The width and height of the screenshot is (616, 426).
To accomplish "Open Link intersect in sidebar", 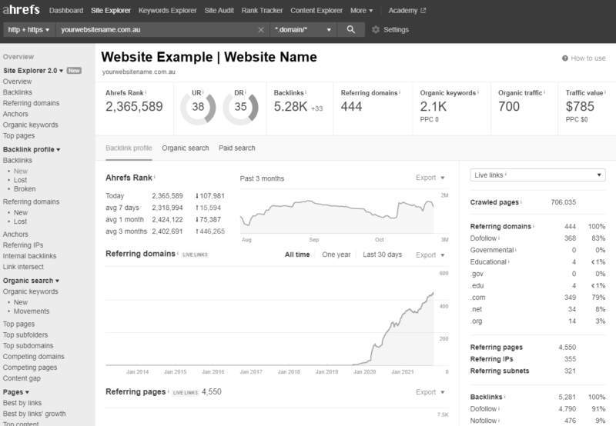I will [x=23, y=267].
